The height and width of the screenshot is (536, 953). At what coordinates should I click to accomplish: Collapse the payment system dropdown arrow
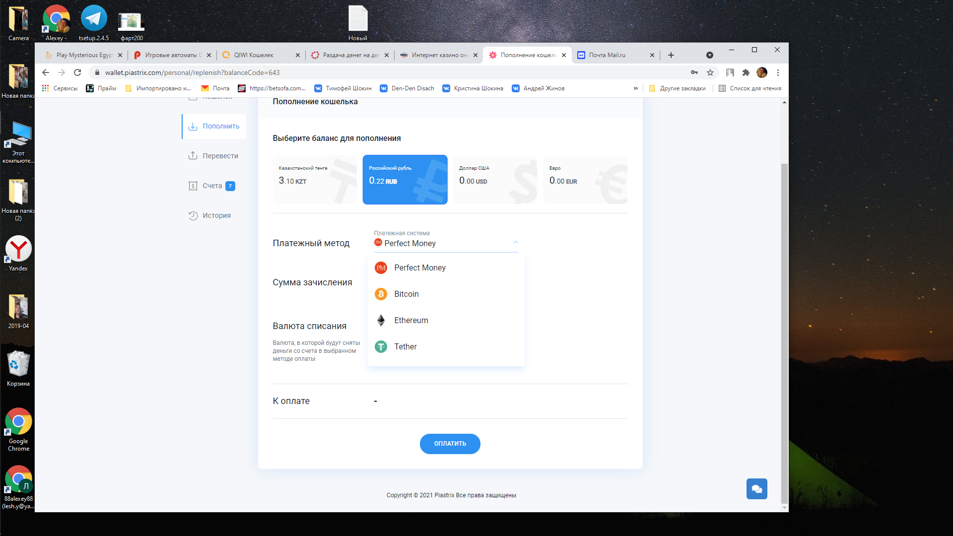pyautogui.click(x=515, y=243)
